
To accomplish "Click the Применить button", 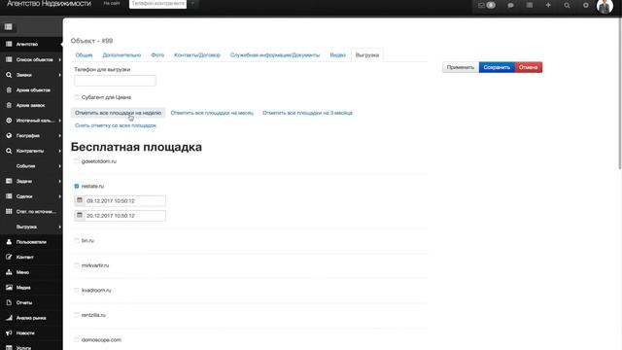I will 461,67.
